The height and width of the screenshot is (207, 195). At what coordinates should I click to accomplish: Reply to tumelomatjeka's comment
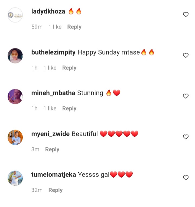(56, 190)
